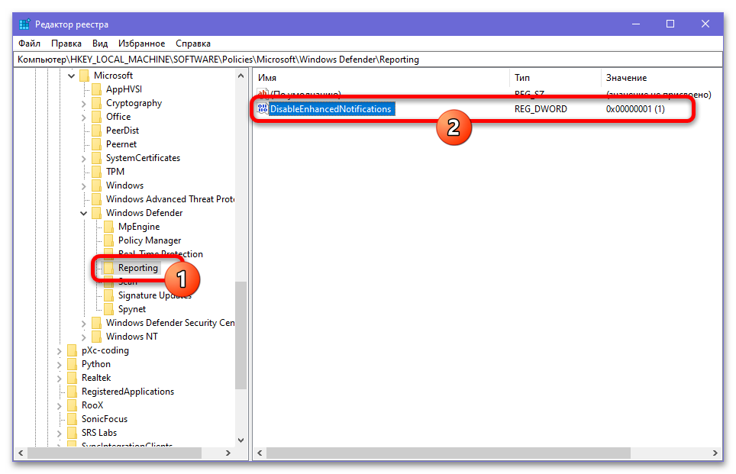Viewport: 736px width, 474px height.
Task: Click the SonicFocus folder icon
Action: tap(73, 419)
